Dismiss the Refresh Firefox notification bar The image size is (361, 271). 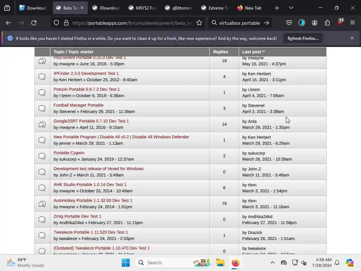tap(352, 38)
